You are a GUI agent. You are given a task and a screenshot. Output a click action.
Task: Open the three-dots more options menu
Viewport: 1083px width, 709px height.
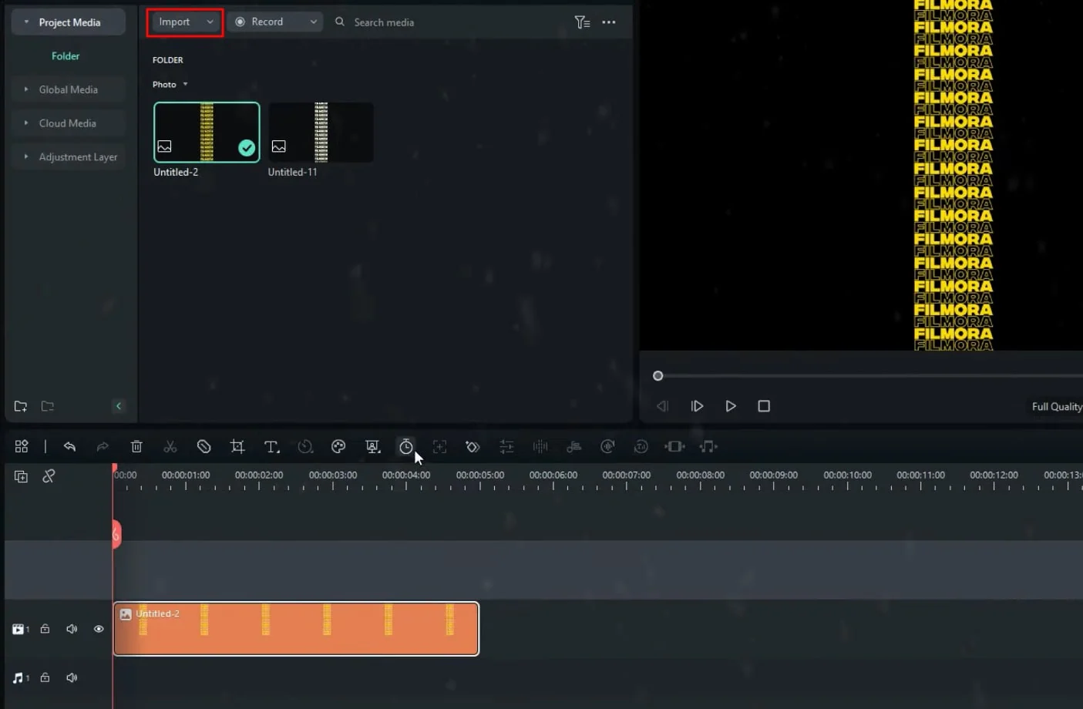coord(609,22)
